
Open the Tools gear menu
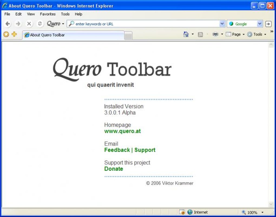pos(257,34)
